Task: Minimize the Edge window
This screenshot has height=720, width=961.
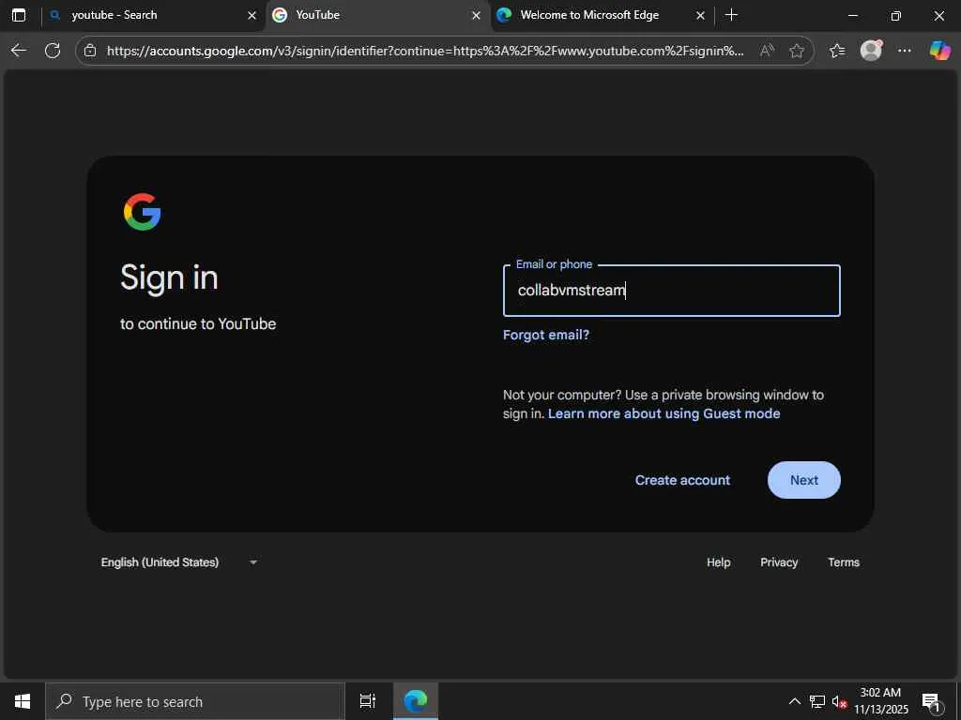Action: (852, 16)
